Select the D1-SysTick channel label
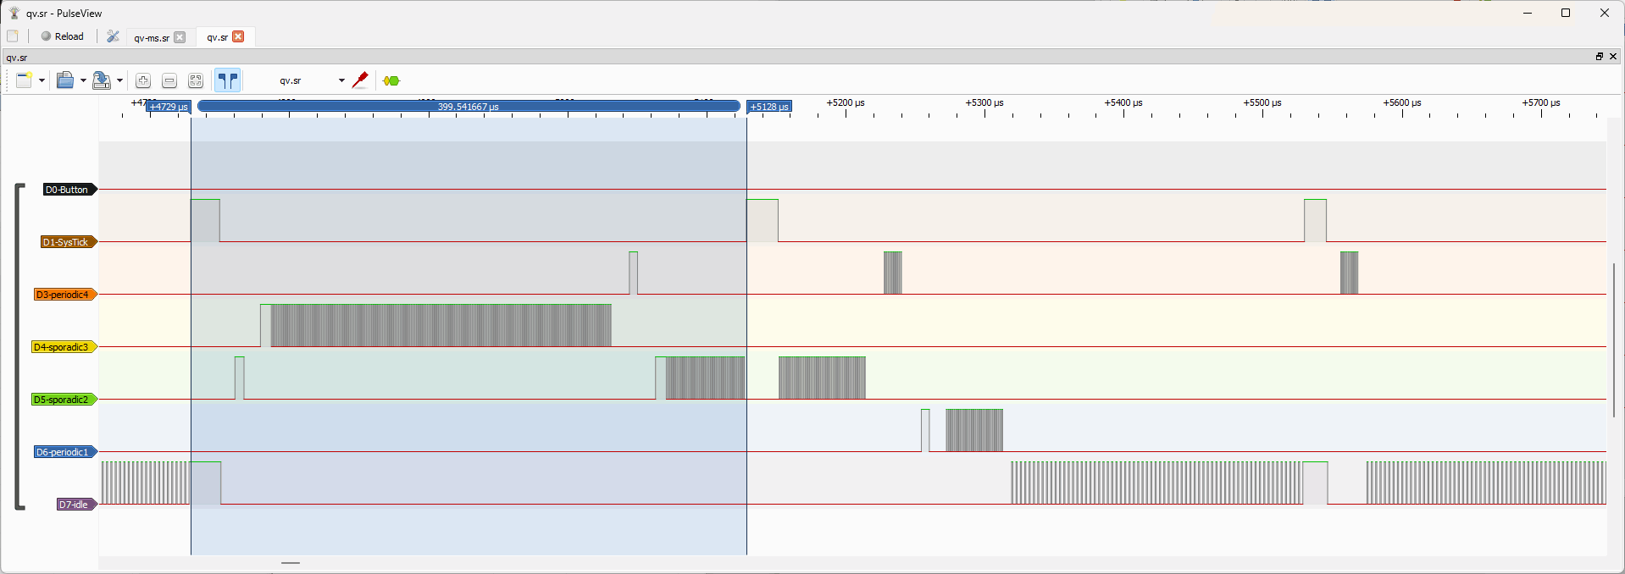The height and width of the screenshot is (574, 1625). pyautogui.click(x=66, y=242)
